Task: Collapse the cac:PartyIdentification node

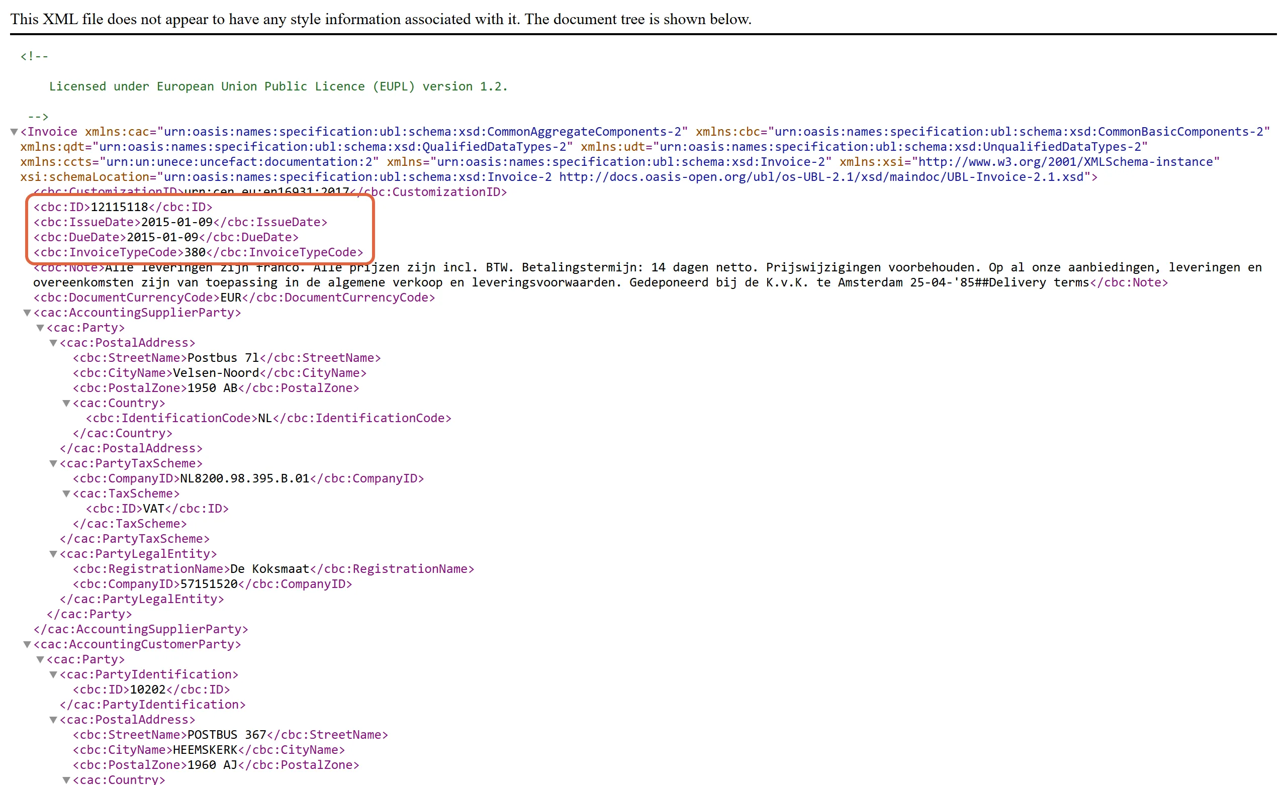Action: pos(53,675)
